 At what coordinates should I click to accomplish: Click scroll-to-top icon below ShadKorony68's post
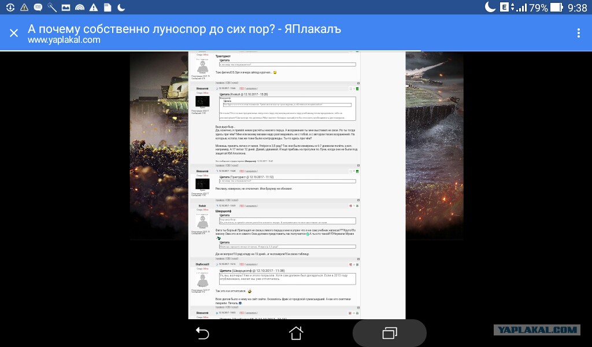358,307
